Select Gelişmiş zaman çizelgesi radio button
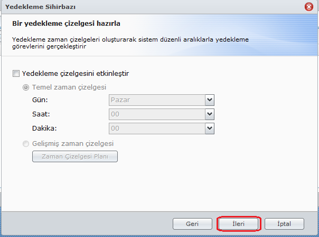The width and height of the screenshot is (319, 237). pos(26,143)
